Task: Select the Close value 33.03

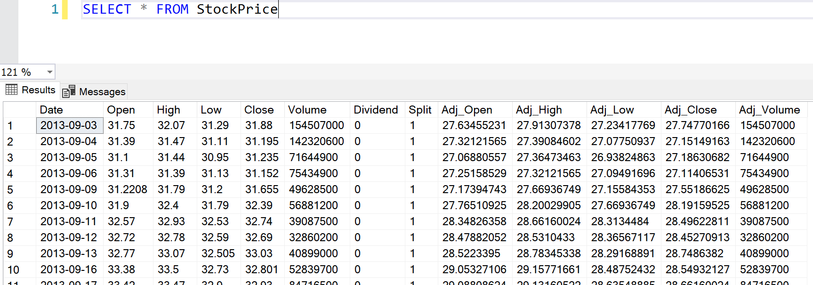Action: coord(258,253)
